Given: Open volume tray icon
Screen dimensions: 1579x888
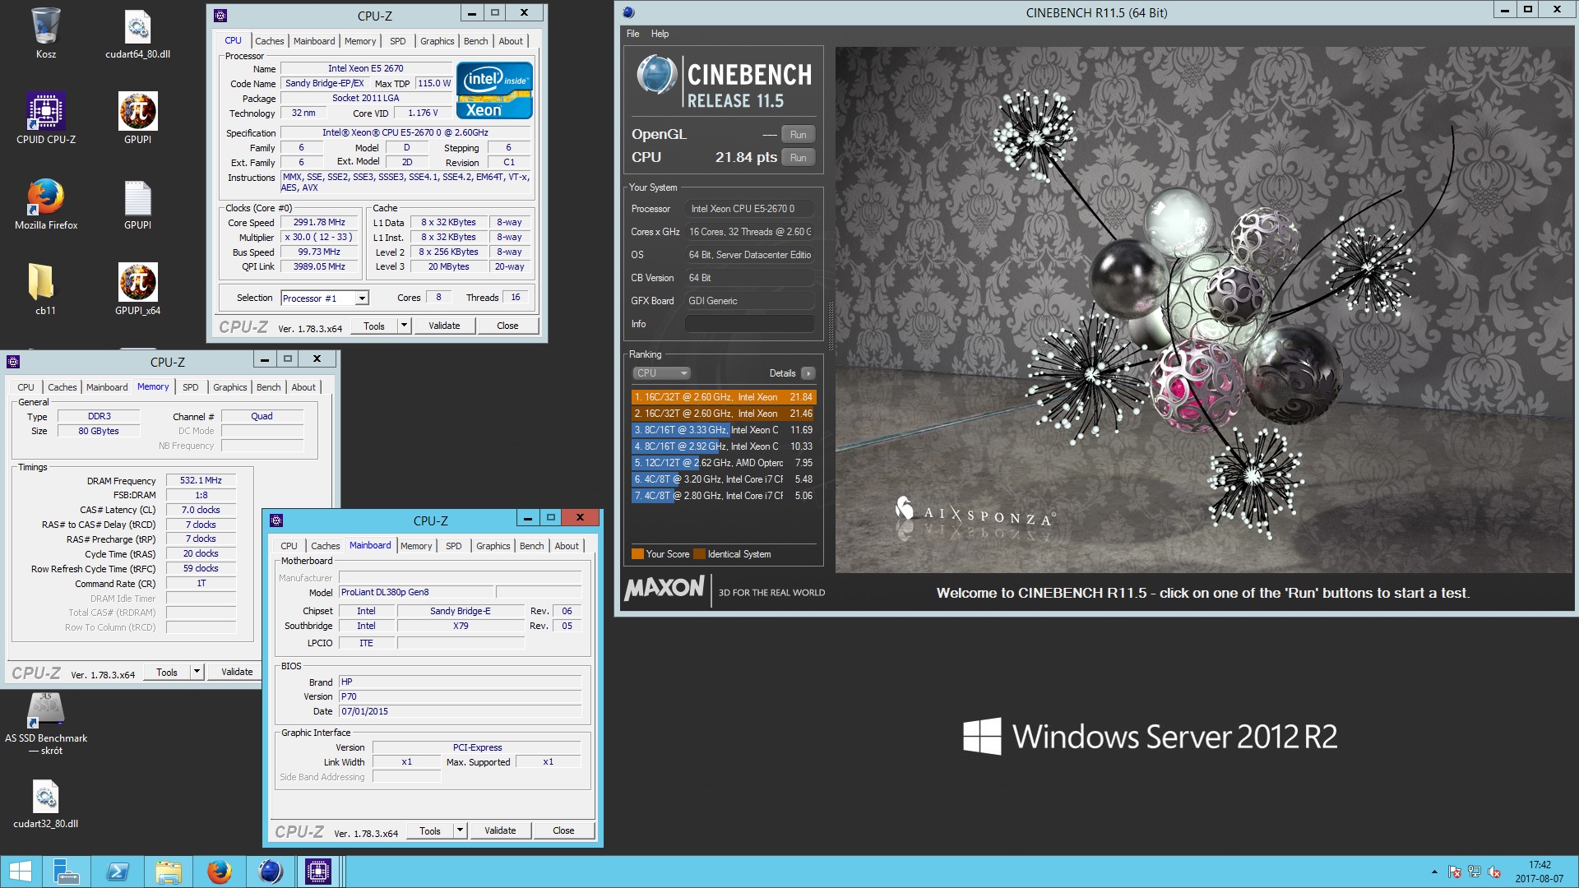Looking at the screenshot, I should tap(1494, 872).
